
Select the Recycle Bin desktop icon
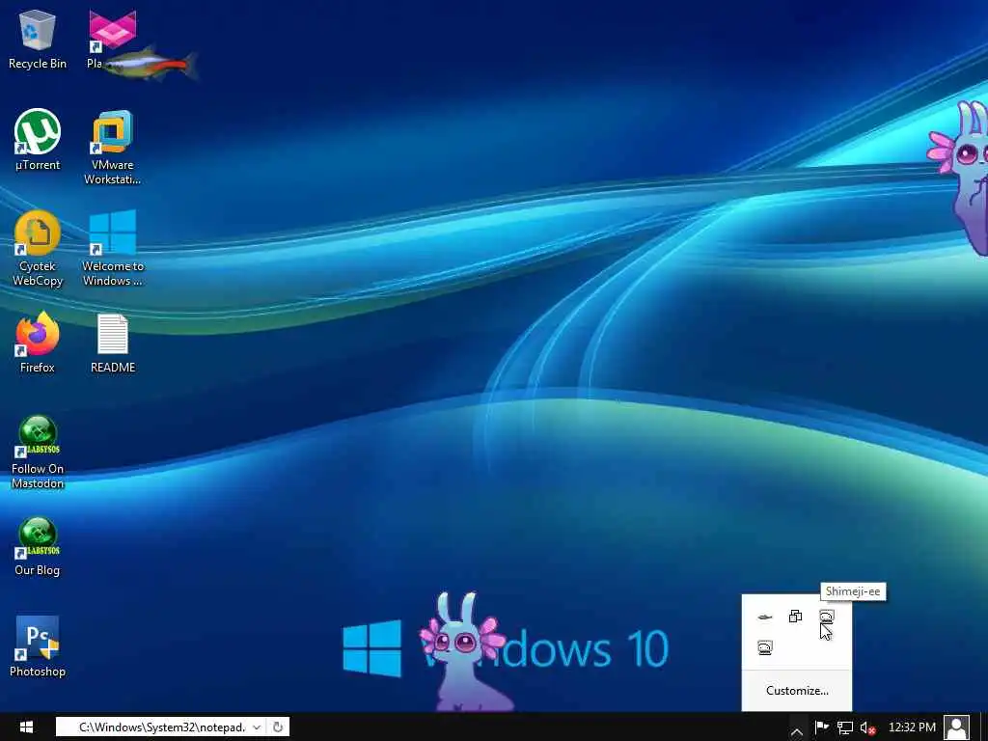pyautogui.click(x=38, y=39)
